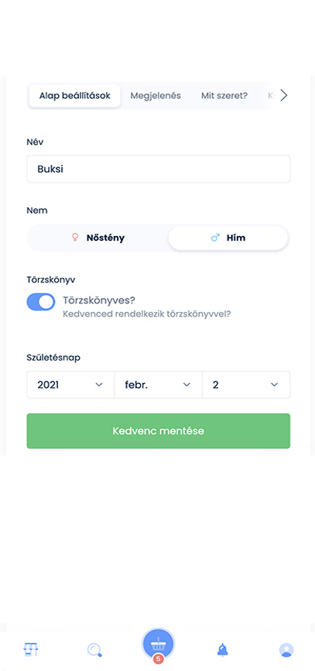Click the female symbol icon

click(75, 238)
